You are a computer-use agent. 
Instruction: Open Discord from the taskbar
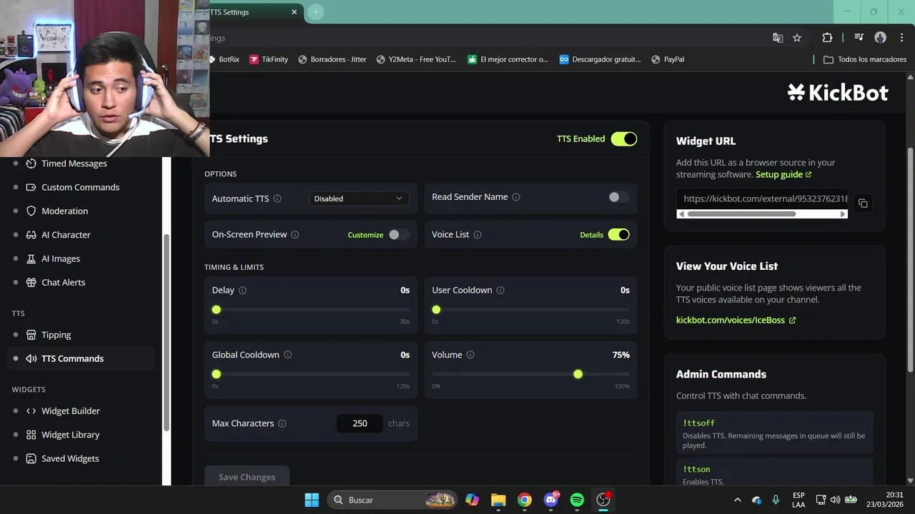550,500
